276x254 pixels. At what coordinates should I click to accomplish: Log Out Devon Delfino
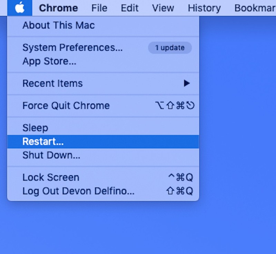(78, 191)
